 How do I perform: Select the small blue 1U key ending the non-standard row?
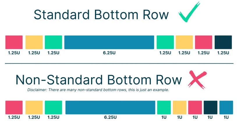226,107
